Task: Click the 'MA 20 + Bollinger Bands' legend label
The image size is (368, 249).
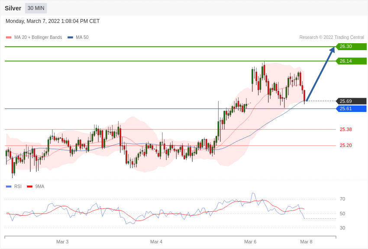Action: [x=38, y=38]
